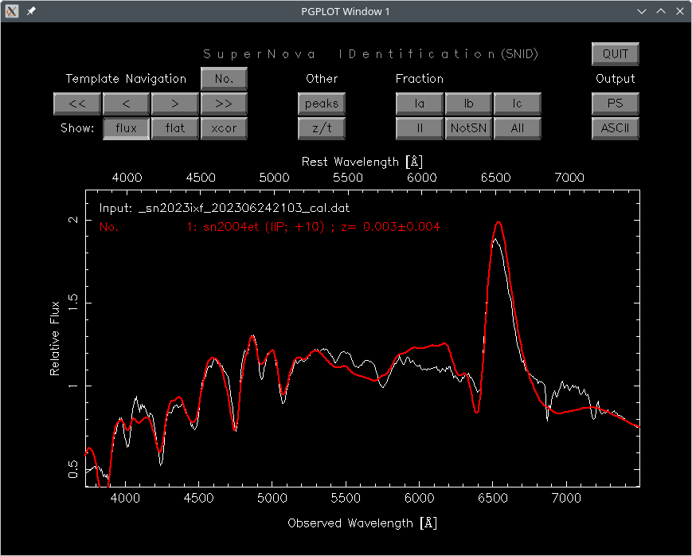Screen dimensions: 692x556
Task: Minimize the PGPLOT window
Action: [x=642, y=11]
